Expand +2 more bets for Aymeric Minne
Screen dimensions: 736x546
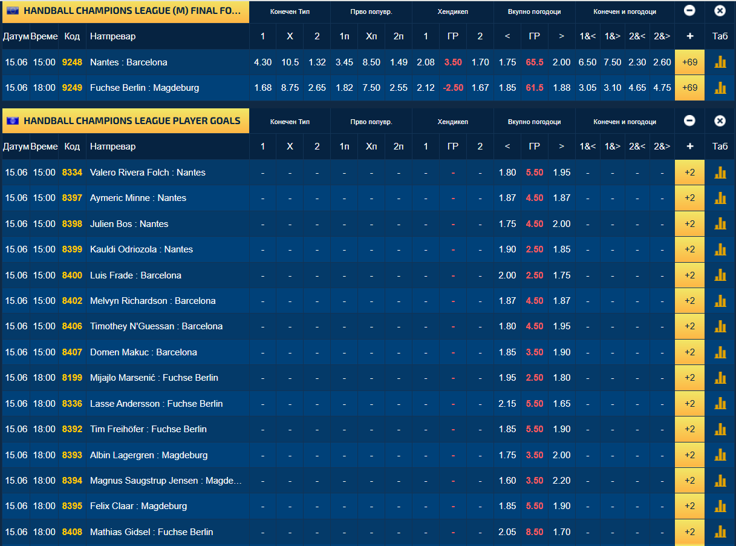(x=689, y=198)
